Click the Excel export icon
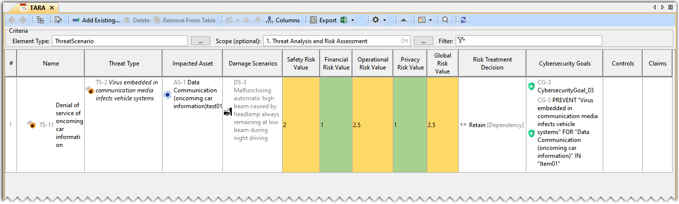The width and height of the screenshot is (679, 204). coord(343,20)
